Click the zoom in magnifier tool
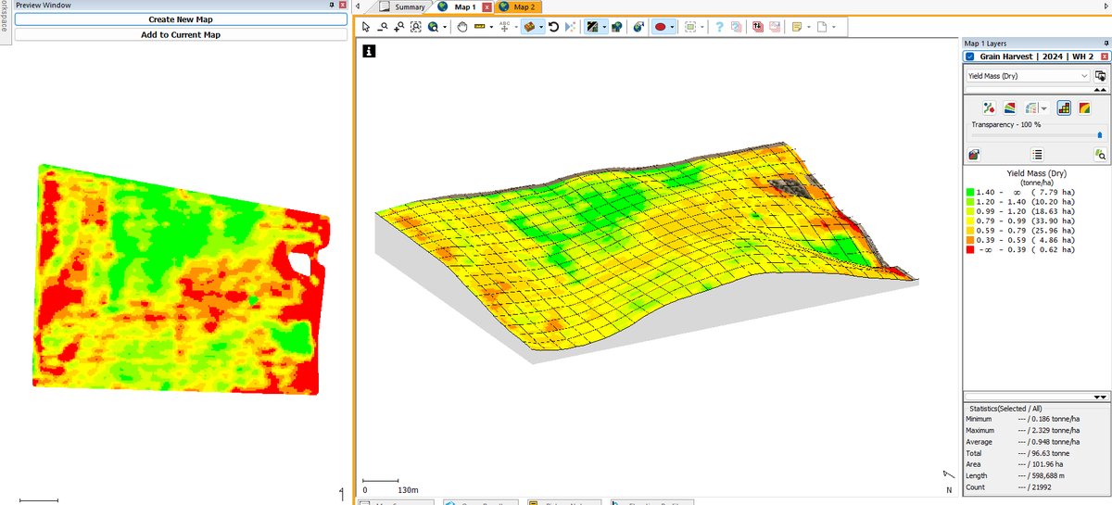This screenshot has width=1112, height=505. (398, 27)
